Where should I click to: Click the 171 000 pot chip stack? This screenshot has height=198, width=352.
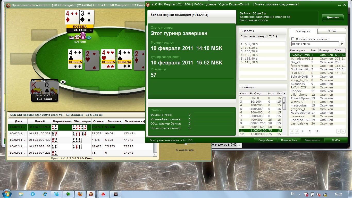[x=80, y=36]
